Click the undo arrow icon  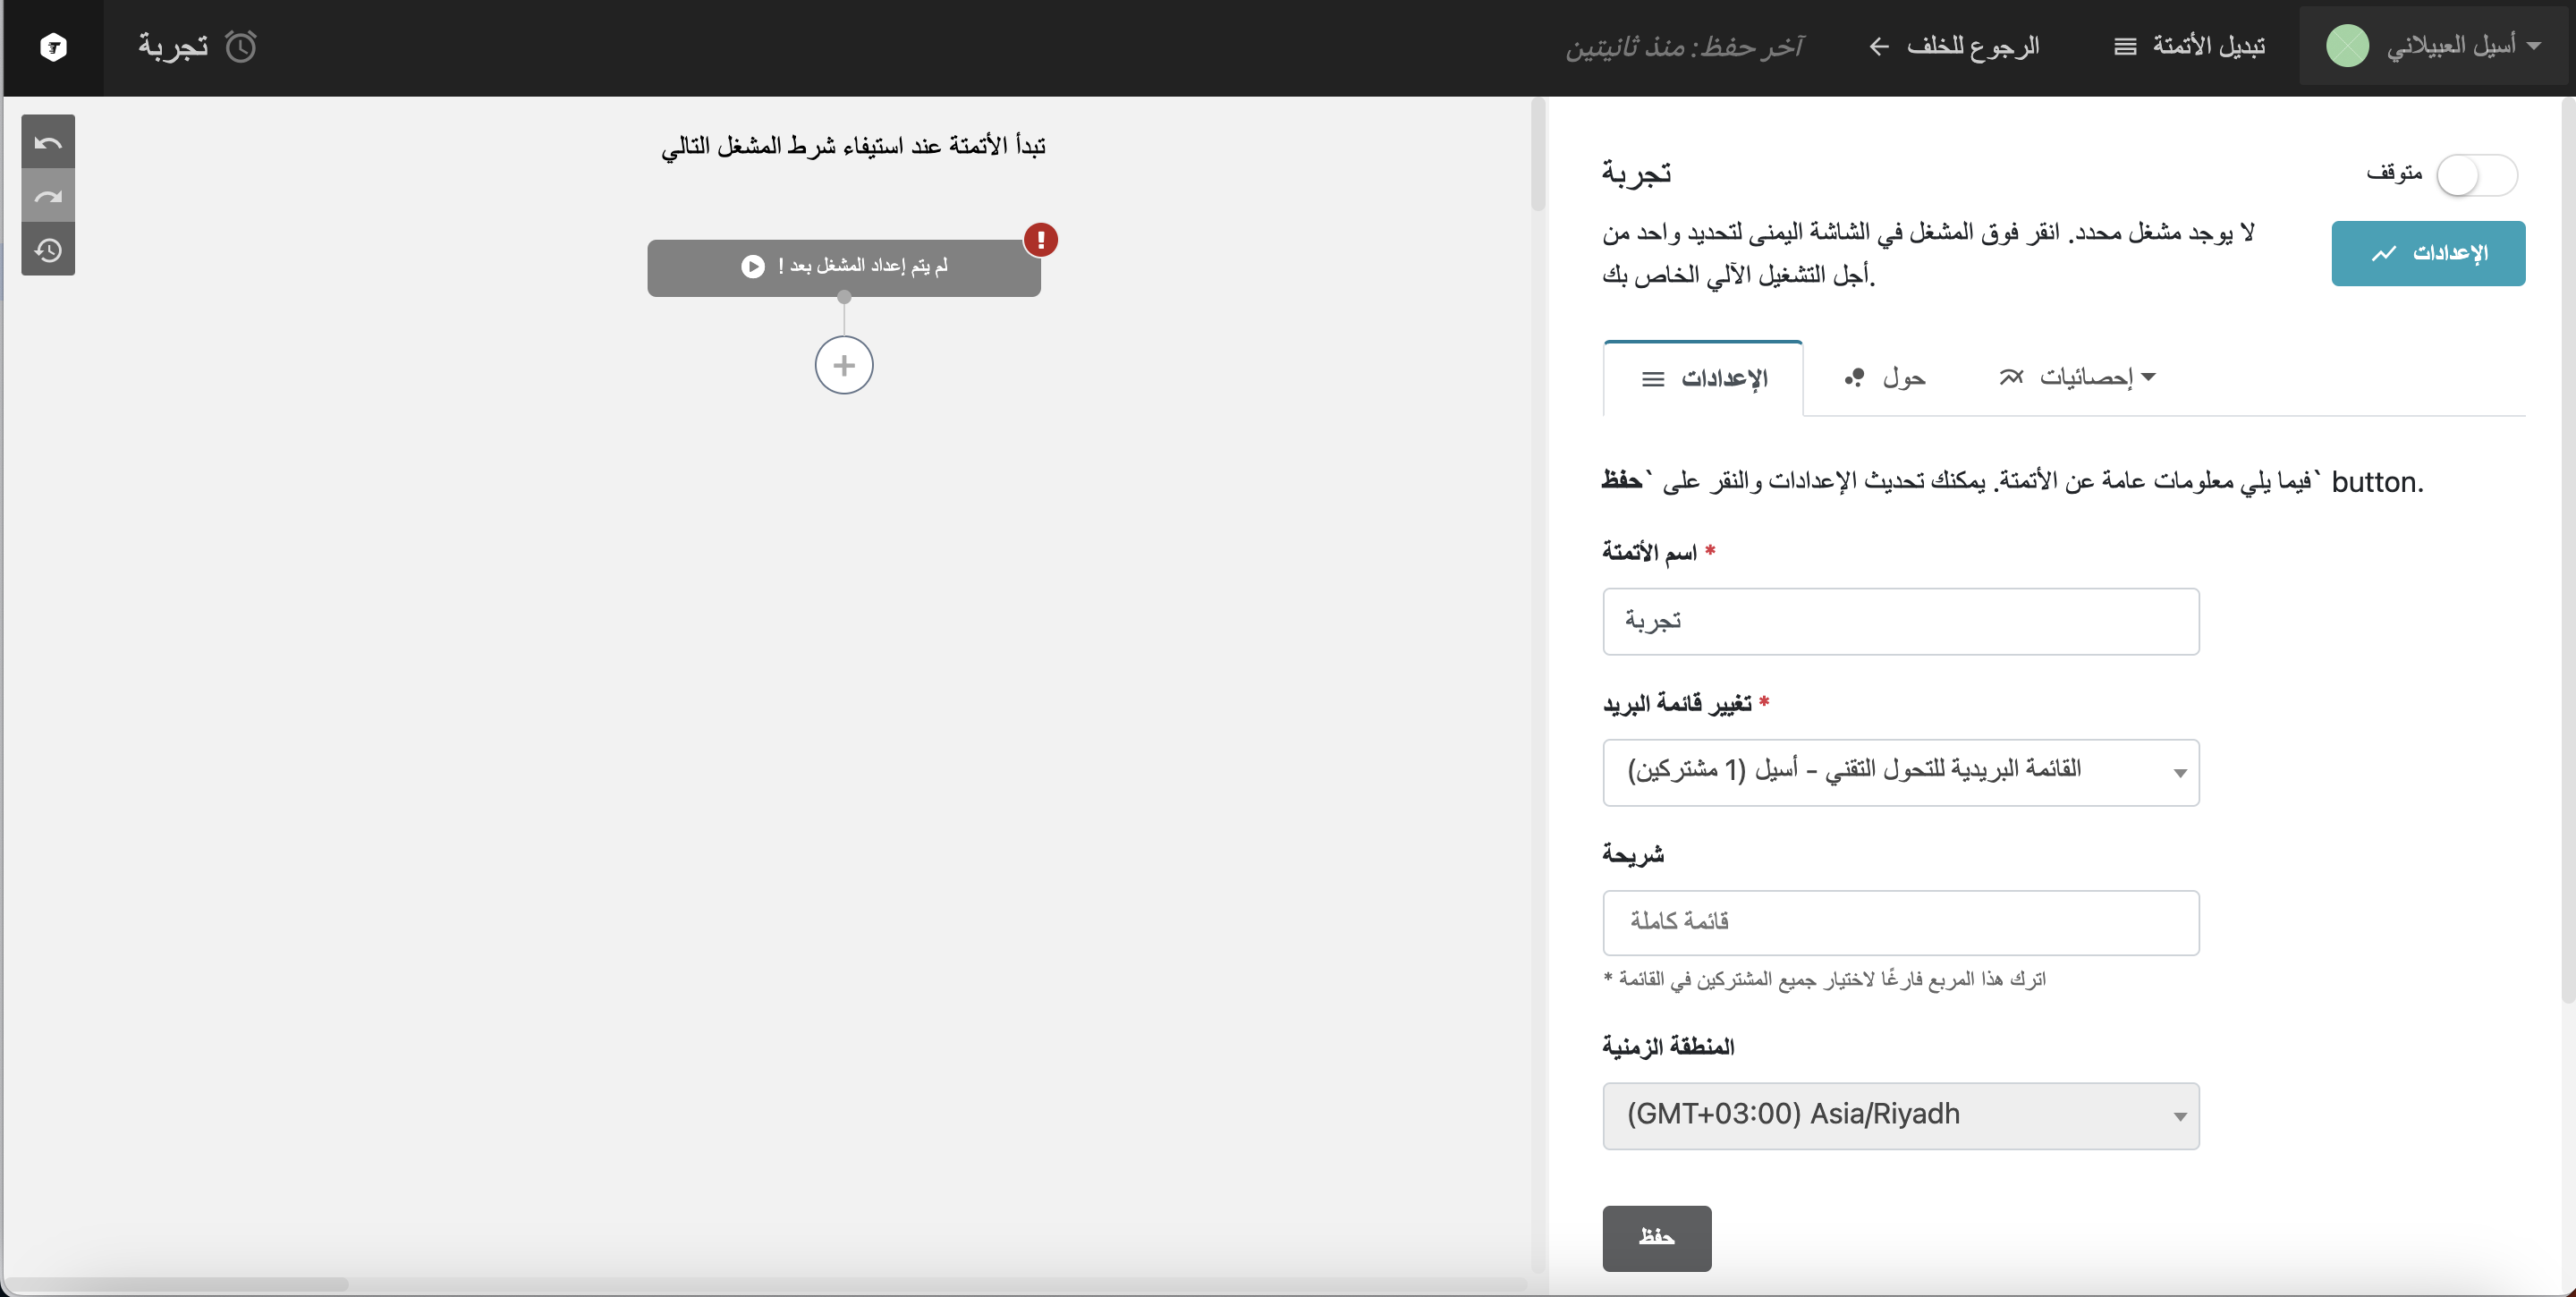[x=48, y=142]
